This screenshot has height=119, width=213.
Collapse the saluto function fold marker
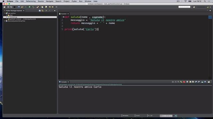64,17
